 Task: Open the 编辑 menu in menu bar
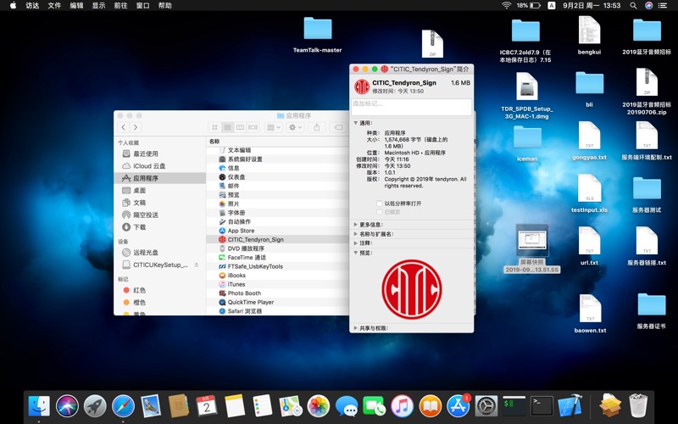pyautogui.click(x=76, y=5)
